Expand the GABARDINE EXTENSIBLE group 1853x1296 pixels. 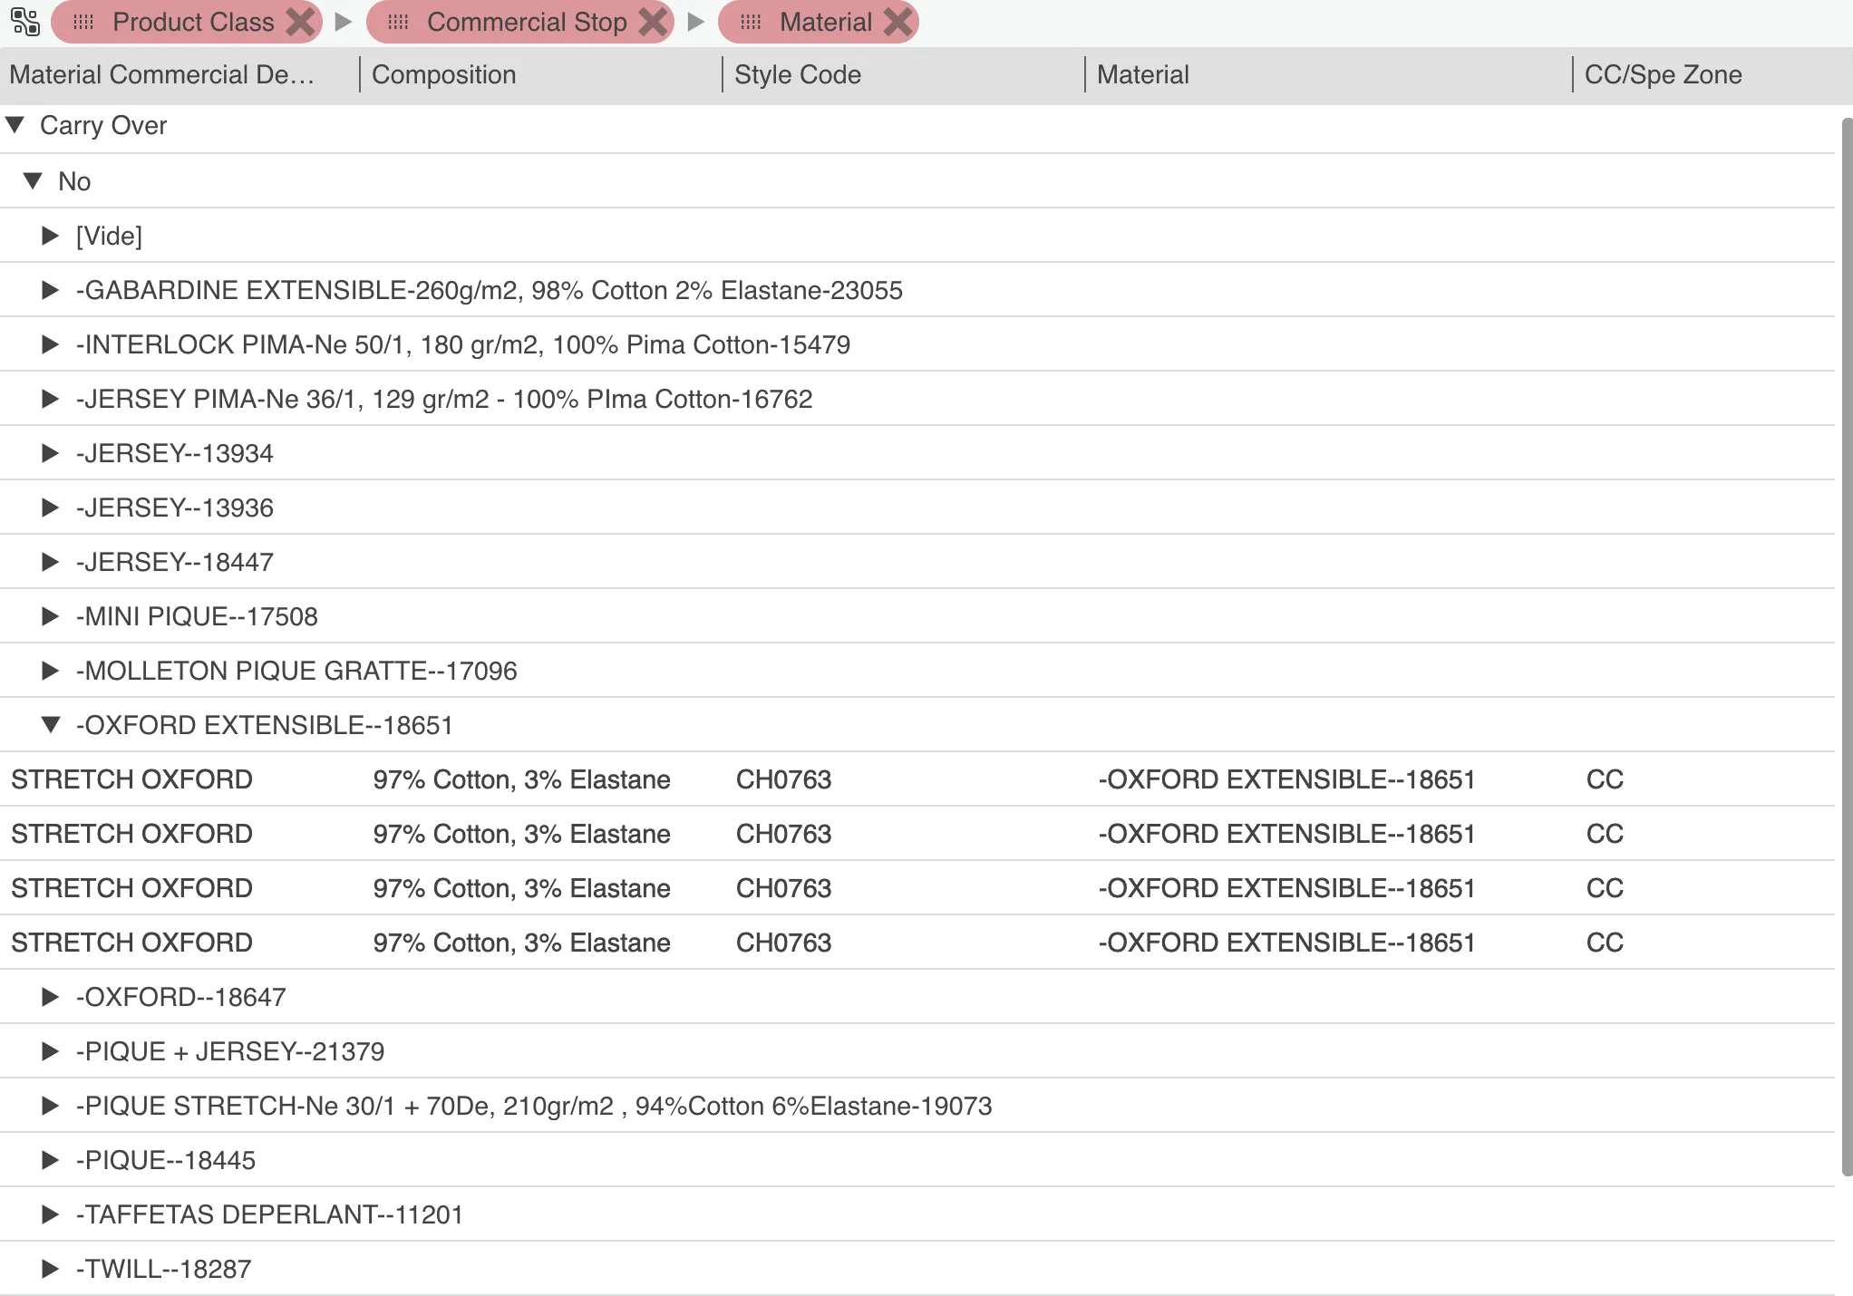[51, 290]
